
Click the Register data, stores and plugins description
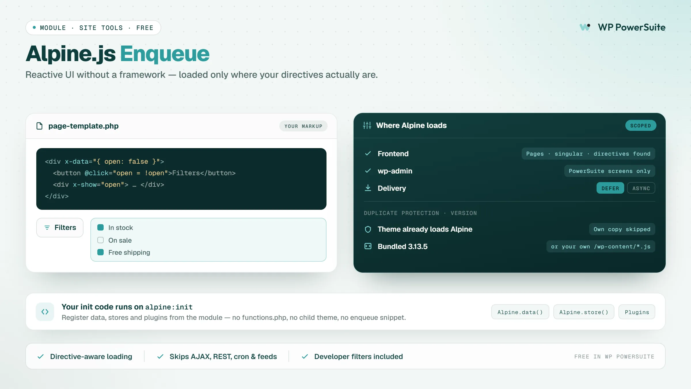(x=234, y=318)
